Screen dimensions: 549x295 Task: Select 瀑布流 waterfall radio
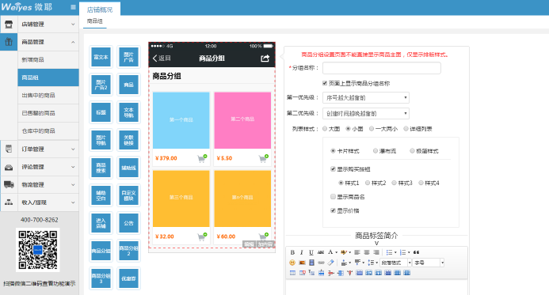pyautogui.click(x=376, y=151)
